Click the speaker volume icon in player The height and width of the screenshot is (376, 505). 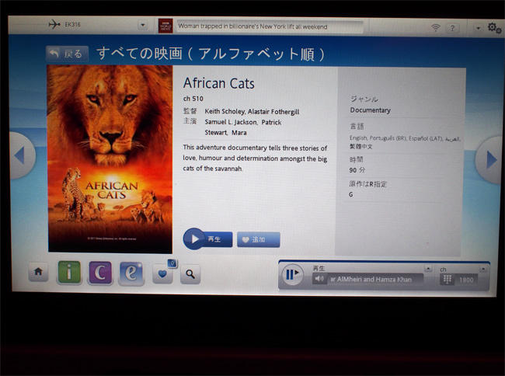319,278
